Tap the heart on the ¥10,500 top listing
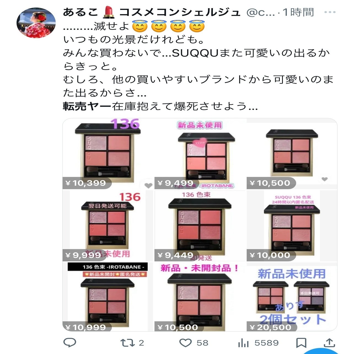 click(324, 179)
